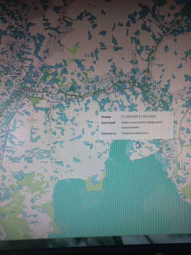
Task: Click the village name label at top
Action: coord(63,12)
